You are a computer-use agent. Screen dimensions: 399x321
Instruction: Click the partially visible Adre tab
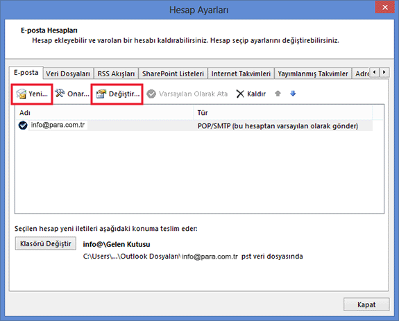click(362, 73)
